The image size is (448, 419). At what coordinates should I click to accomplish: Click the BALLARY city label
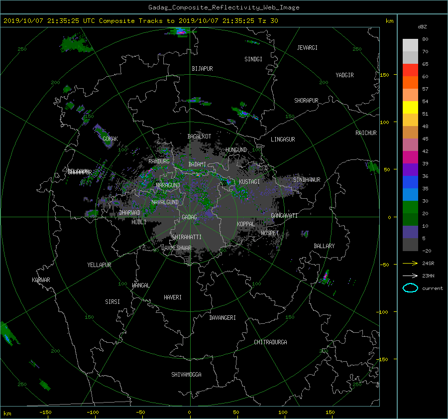tap(324, 246)
